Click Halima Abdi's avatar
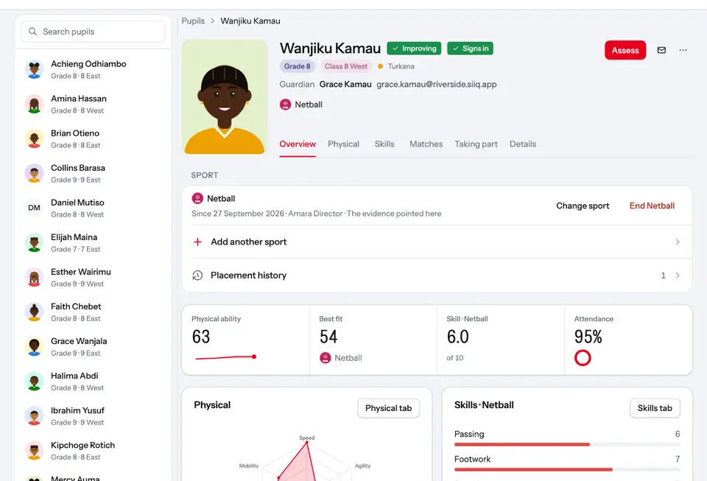This screenshot has height=481, width=707. [x=35, y=382]
